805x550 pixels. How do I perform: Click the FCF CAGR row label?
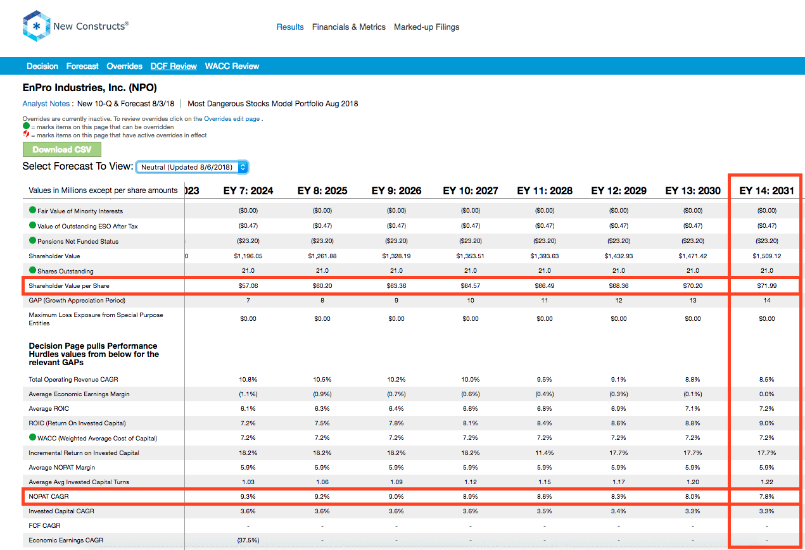pyautogui.click(x=44, y=525)
